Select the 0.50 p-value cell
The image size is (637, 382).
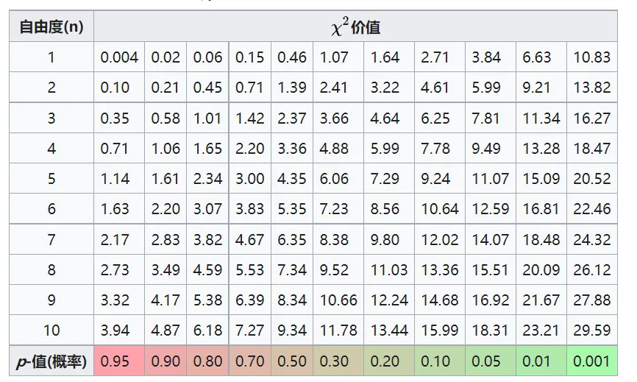click(x=292, y=361)
